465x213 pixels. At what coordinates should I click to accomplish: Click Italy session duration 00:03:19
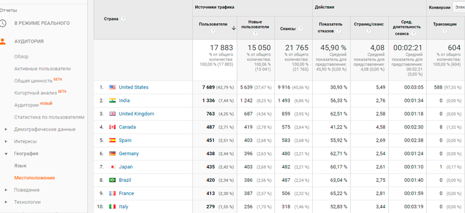click(x=414, y=207)
